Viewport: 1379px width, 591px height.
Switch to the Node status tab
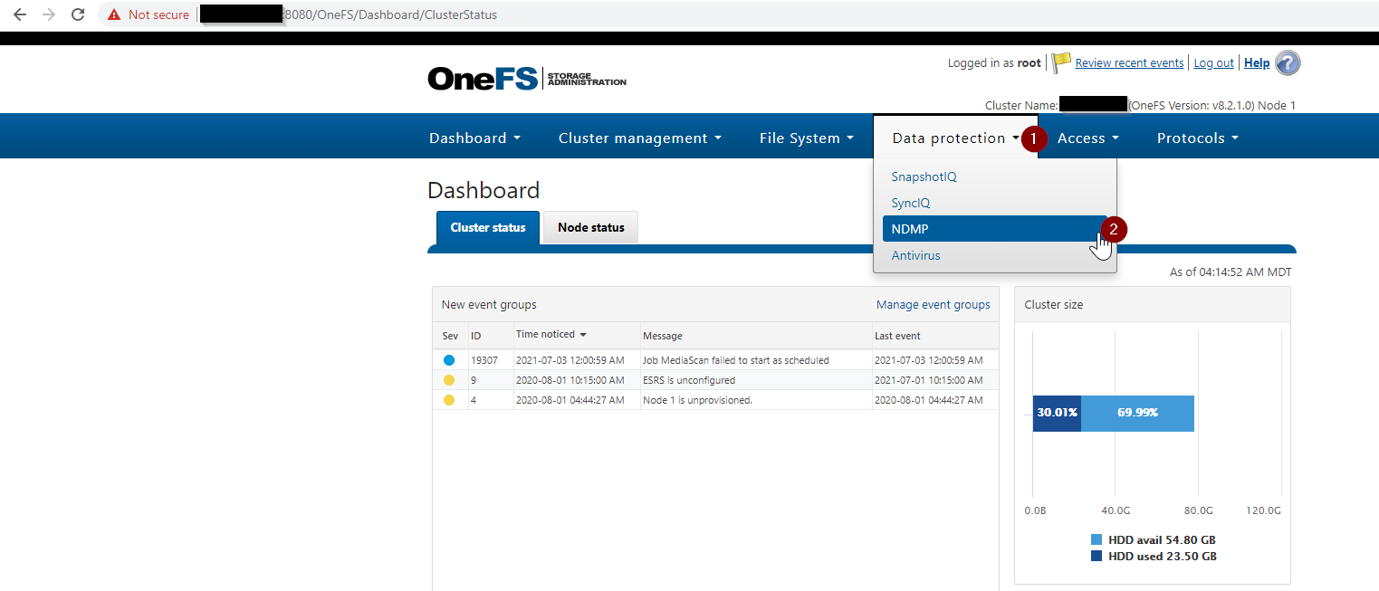[590, 227]
